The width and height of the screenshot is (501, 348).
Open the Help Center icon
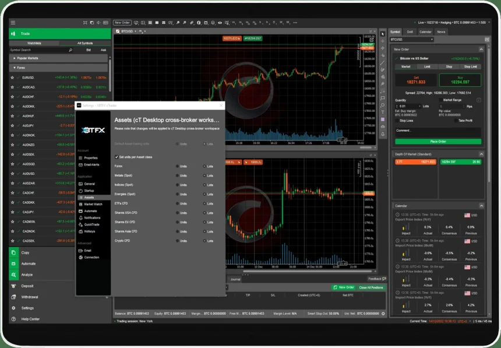tap(13, 319)
